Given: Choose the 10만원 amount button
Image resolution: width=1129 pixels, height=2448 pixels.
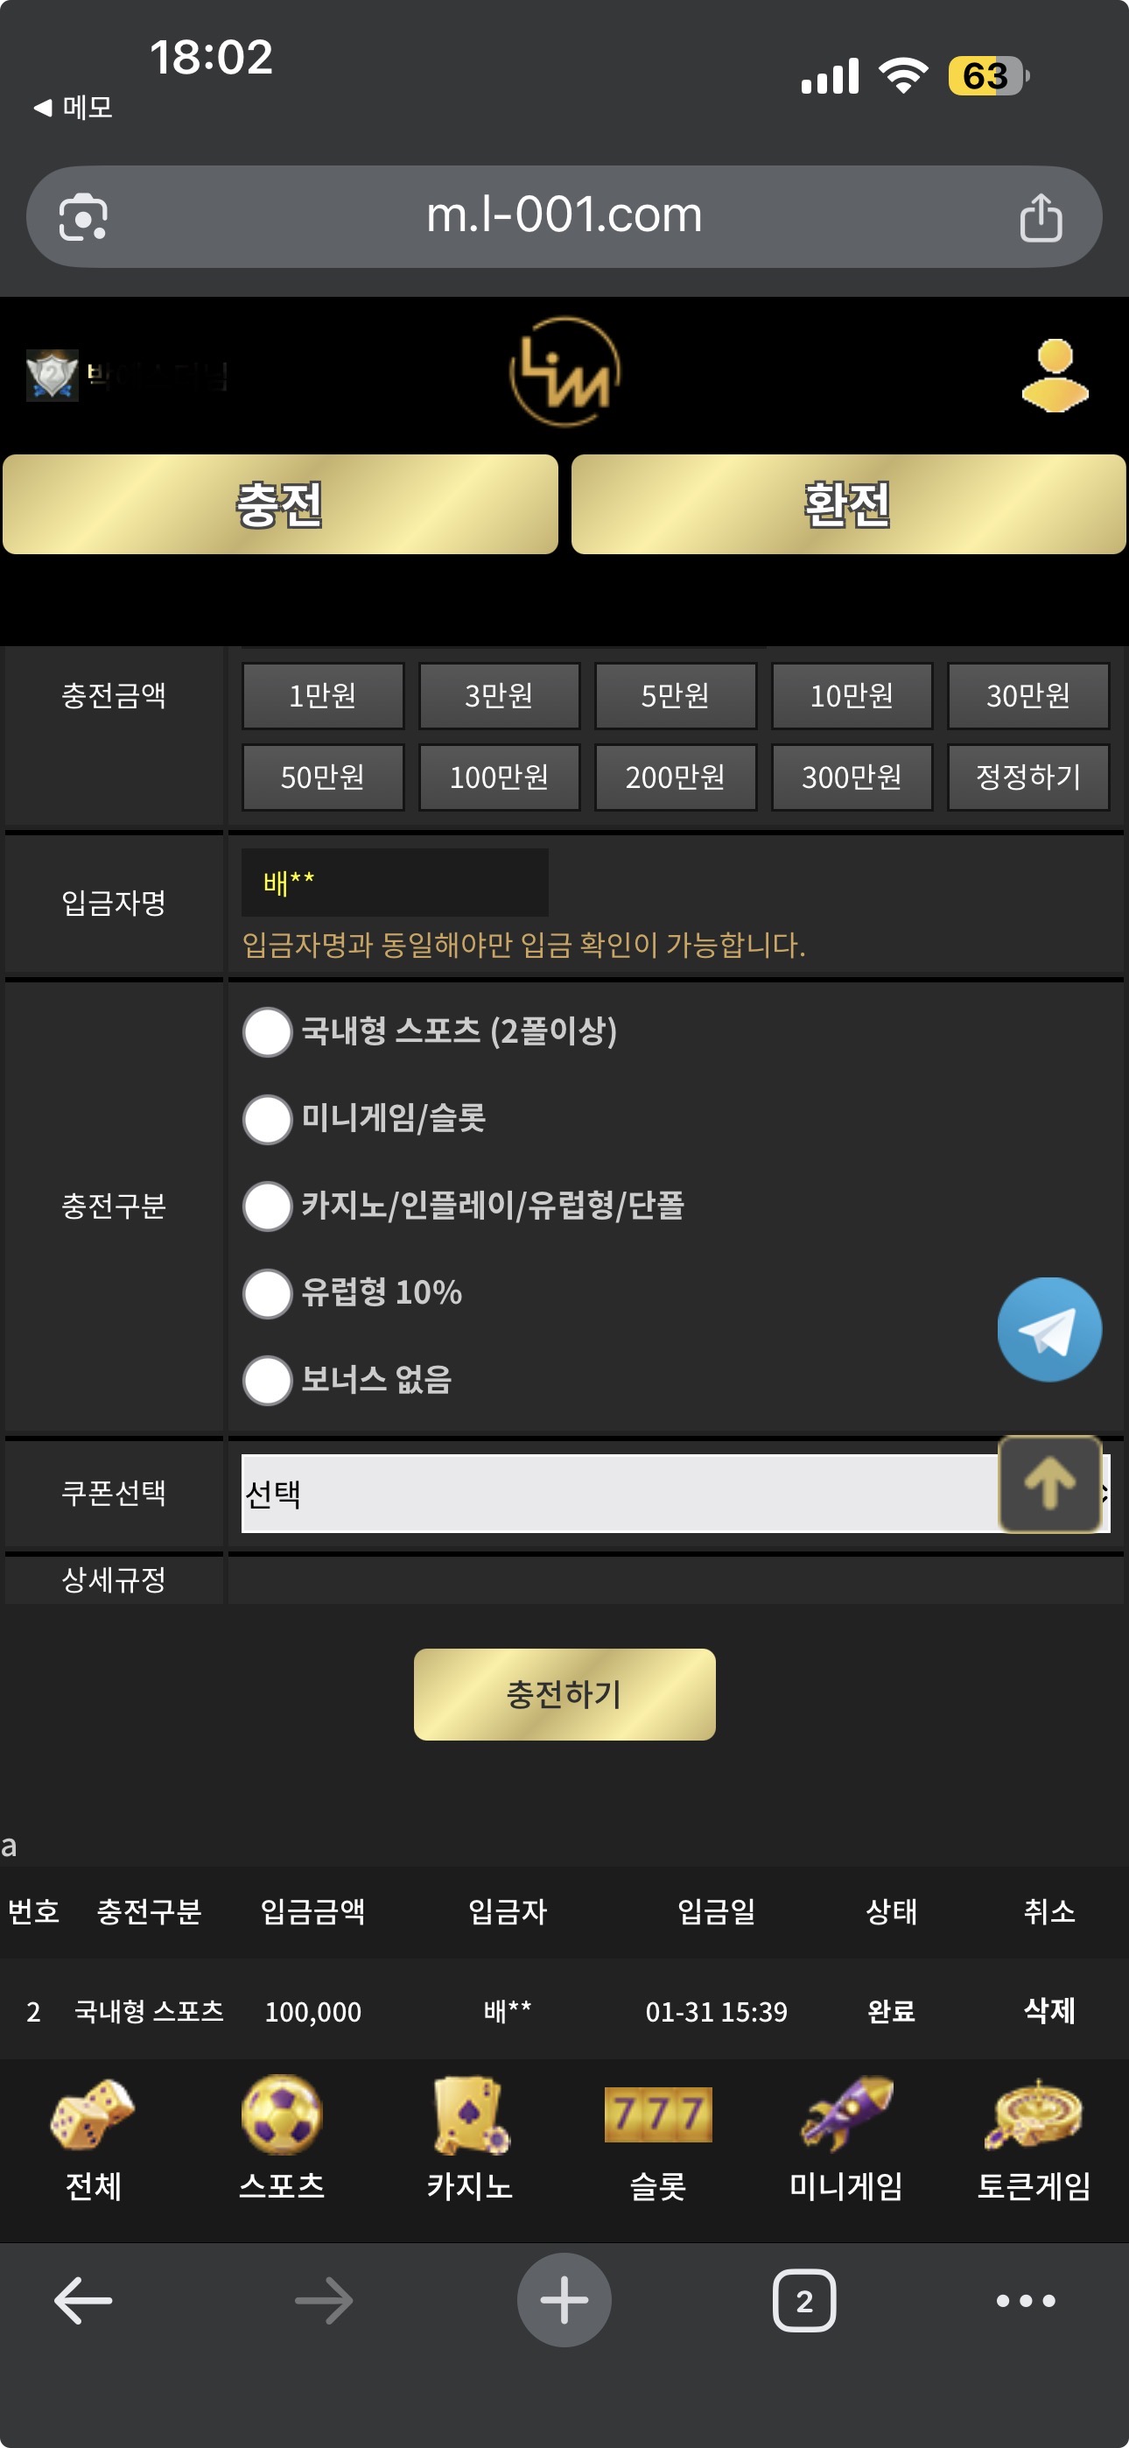Looking at the screenshot, I should 852,696.
